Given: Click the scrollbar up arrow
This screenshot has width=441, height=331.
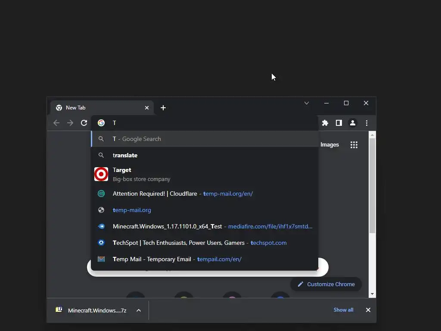Looking at the screenshot, I should point(372,135).
